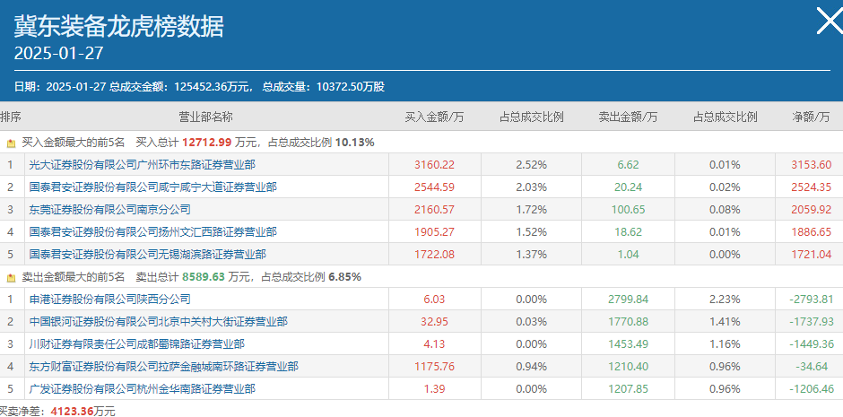Select net amount -1206.46
The image size is (843, 417).
(812, 388)
